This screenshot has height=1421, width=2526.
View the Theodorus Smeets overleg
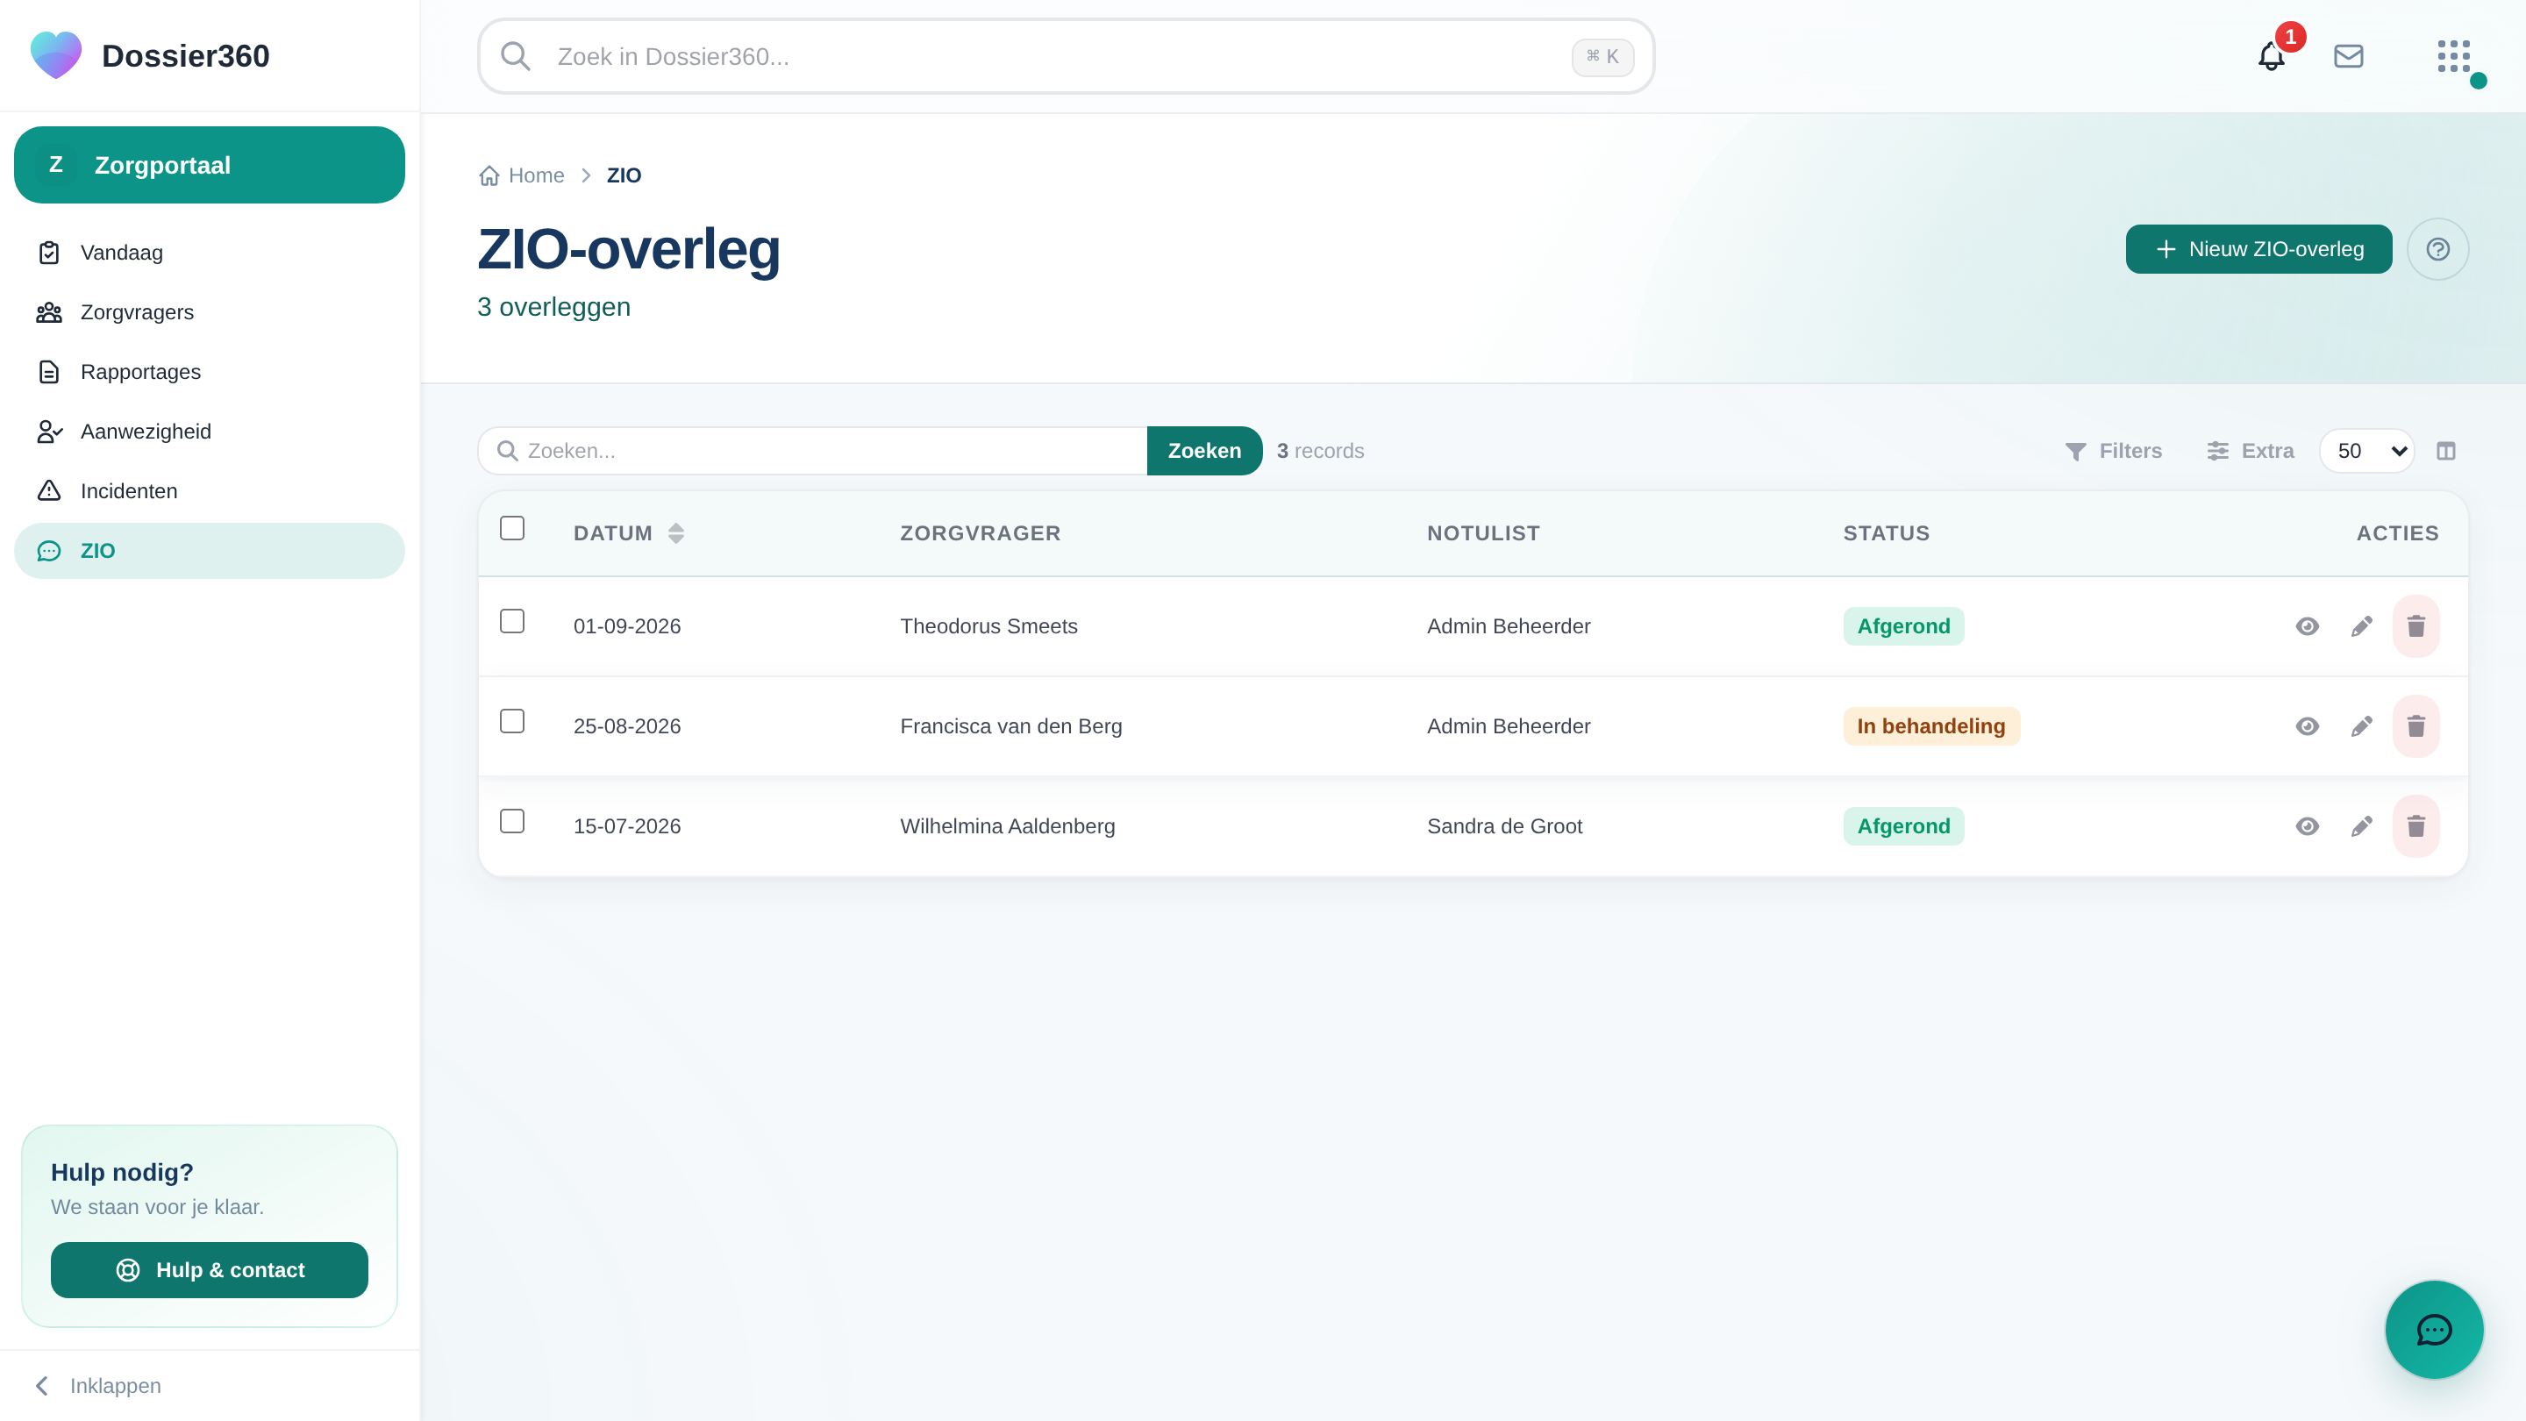(2308, 626)
